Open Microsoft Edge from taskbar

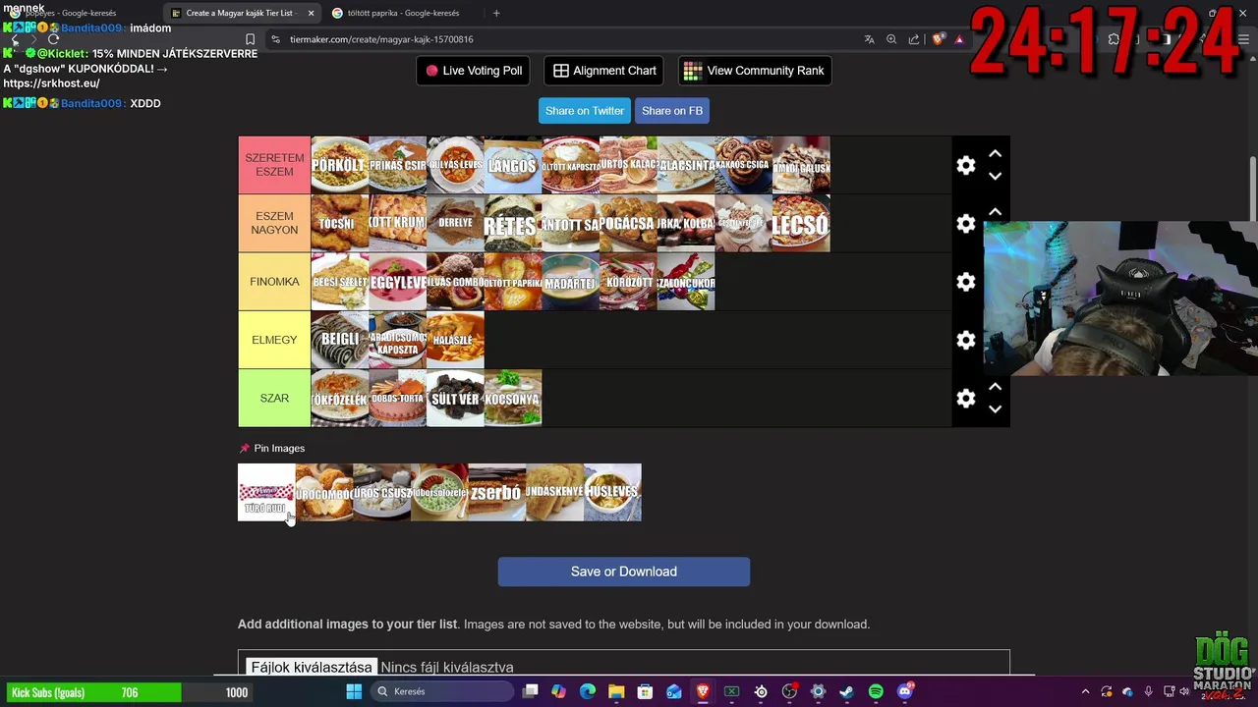point(588,691)
